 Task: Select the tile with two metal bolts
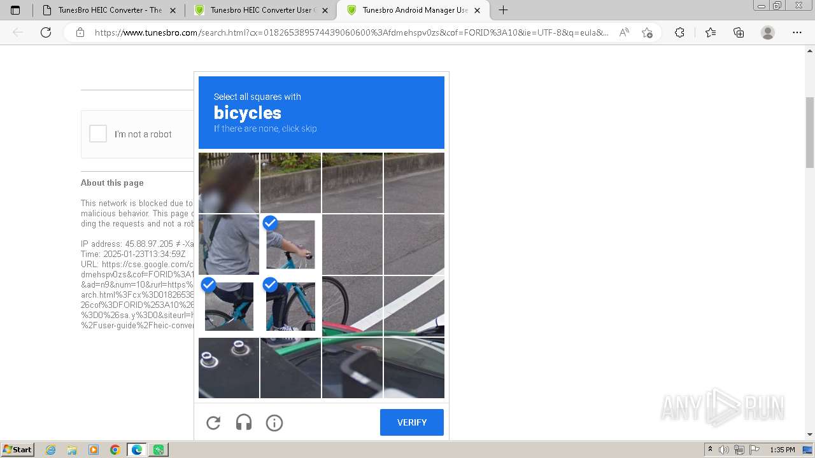229,368
